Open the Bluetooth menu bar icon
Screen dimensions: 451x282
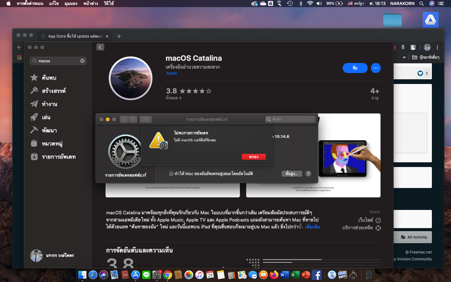point(301,3)
